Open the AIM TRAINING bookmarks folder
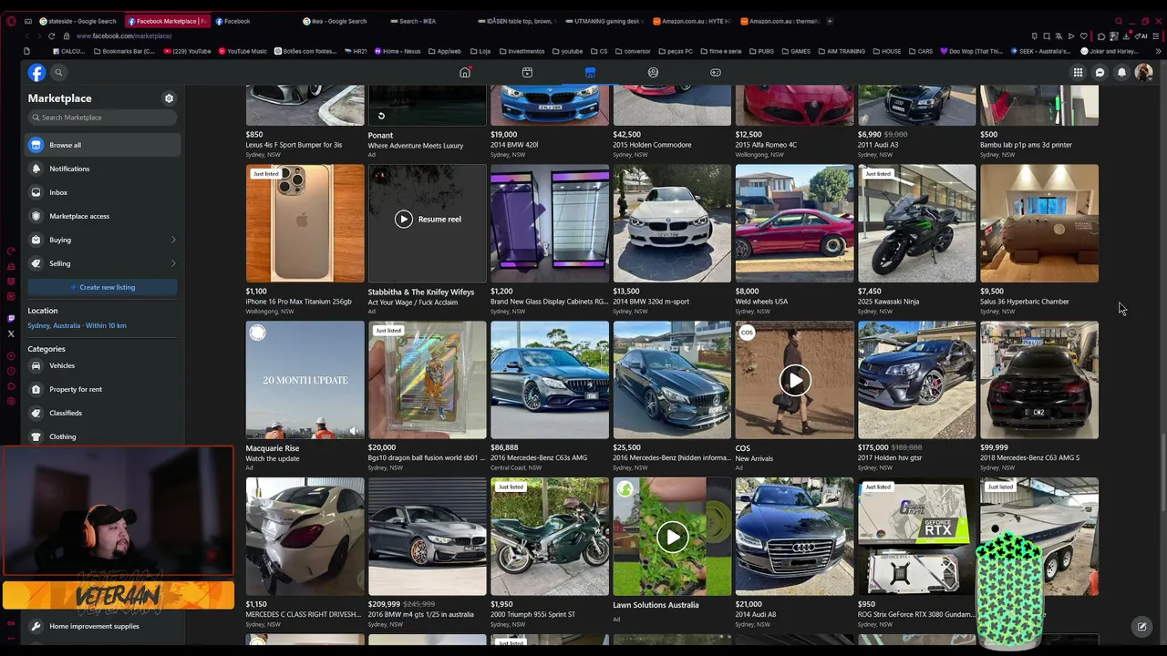 [x=841, y=52]
